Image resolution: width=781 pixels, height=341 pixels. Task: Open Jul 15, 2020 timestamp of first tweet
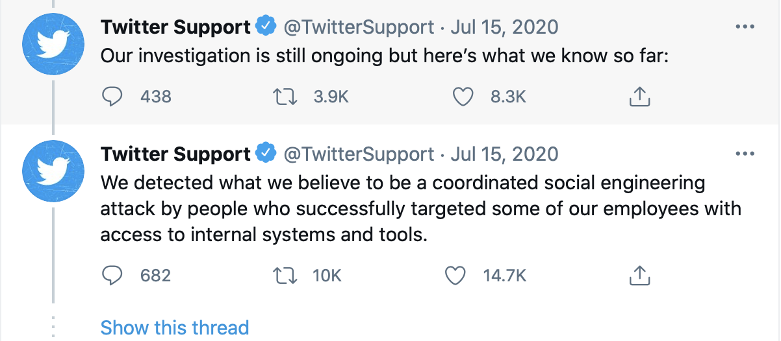tap(504, 27)
